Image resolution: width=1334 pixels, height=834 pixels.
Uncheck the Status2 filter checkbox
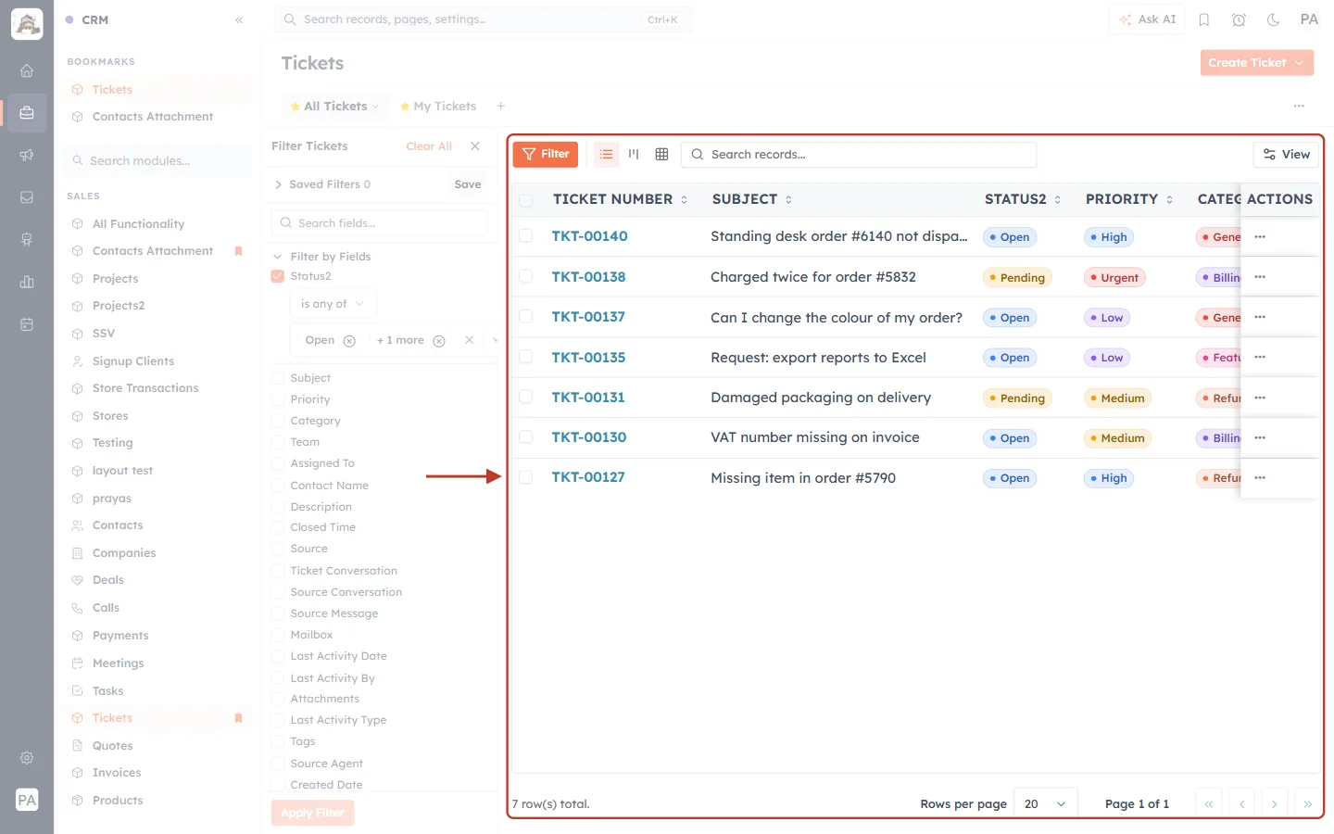[x=277, y=276]
